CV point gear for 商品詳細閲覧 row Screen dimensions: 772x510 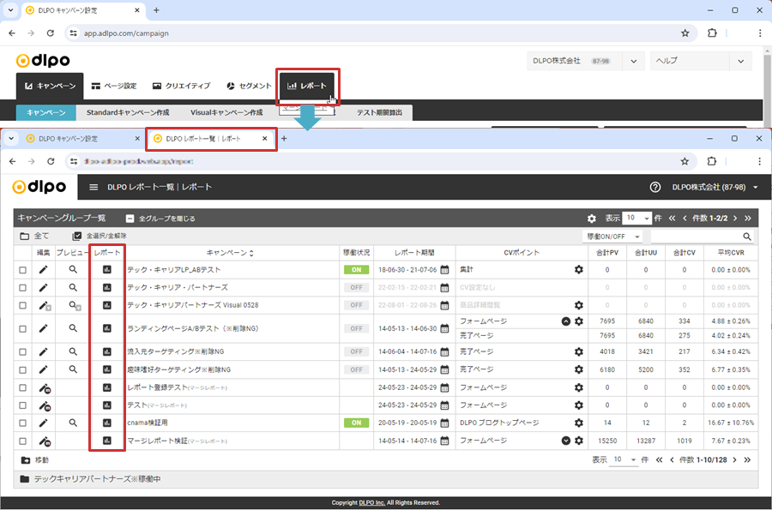pyautogui.click(x=579, y=305)
